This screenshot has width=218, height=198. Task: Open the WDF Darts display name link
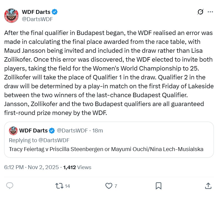(x=36, y=12)
